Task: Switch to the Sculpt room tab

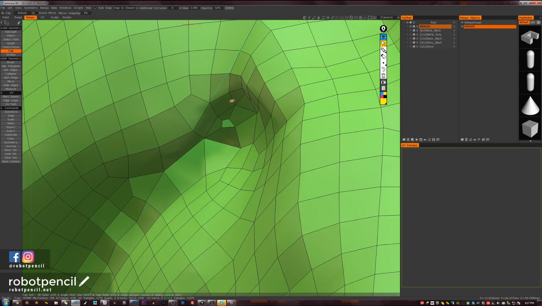Action: click(x=55, y=17)
